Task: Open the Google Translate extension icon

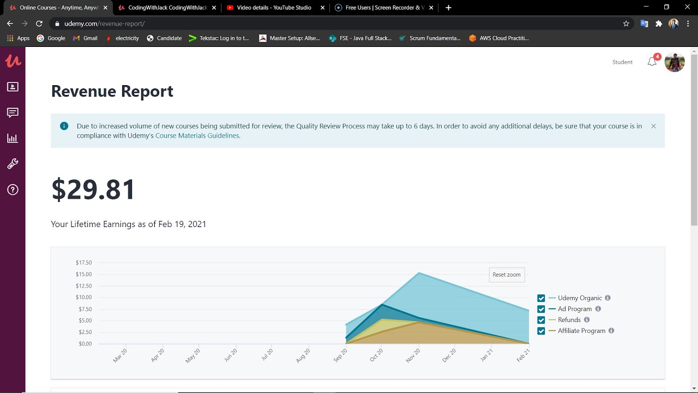Action: pyautogui.click(x=644, y=23)
